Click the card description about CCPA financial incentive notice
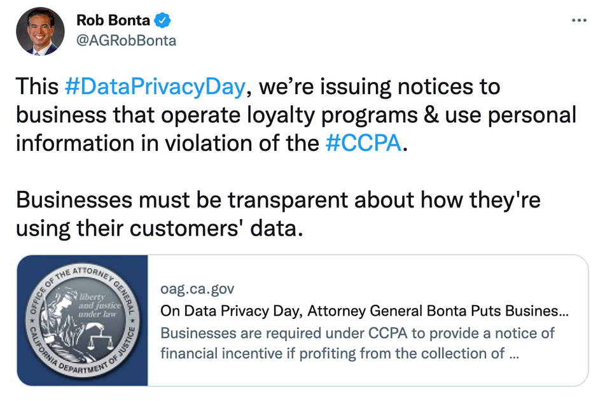 point(356,342)
